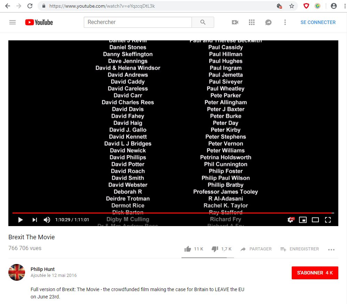347x304 pixels.
Task: Go to the YouTube home logo
Action: (39, 22)
